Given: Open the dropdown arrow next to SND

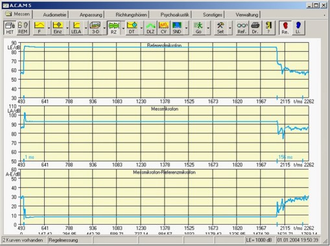Looking at the screenshot, I should (x=186, y=28).
